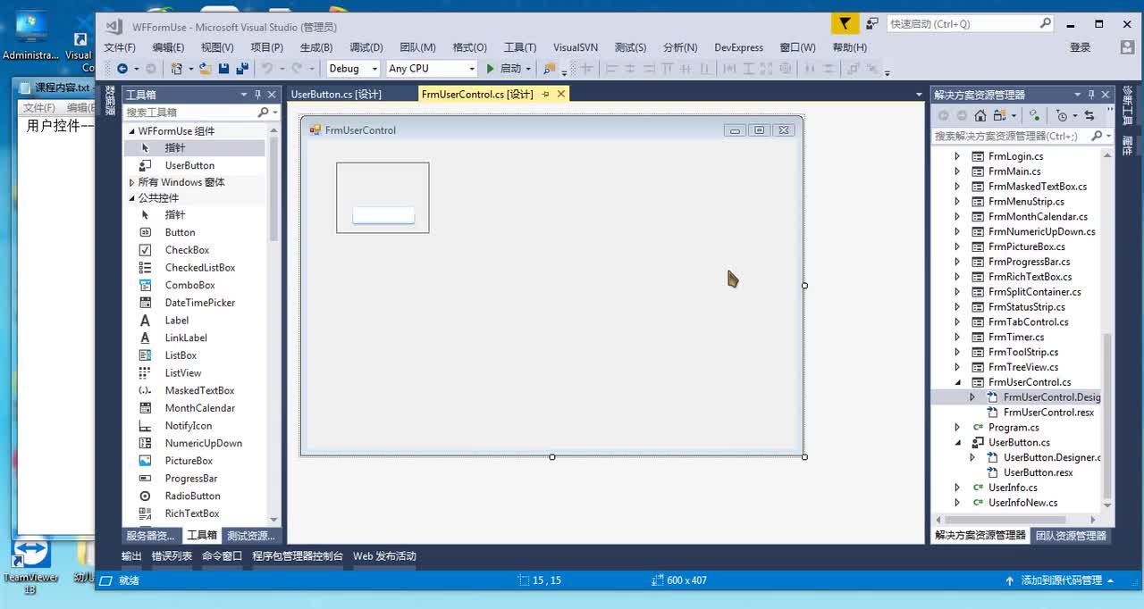Screen dimensions: 1144x609
Task: Collapse UserButton.cs node in Solution Explorer
Action: tap(957, 442)
